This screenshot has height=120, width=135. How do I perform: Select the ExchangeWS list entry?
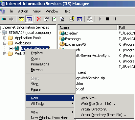[76, 44]
